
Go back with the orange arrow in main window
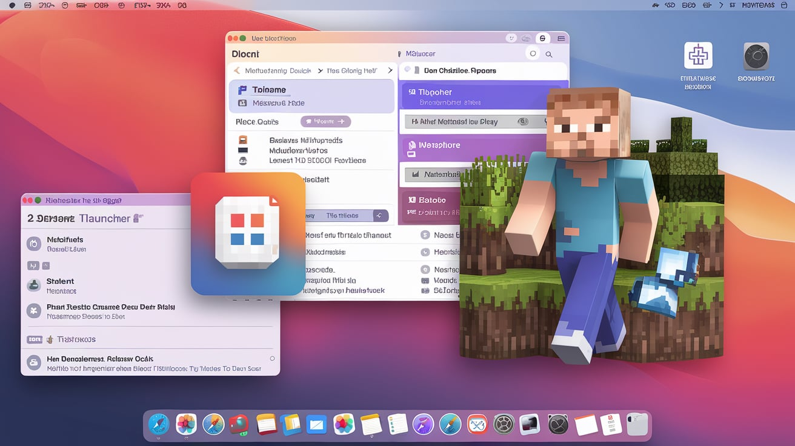(x=236, y=71)
